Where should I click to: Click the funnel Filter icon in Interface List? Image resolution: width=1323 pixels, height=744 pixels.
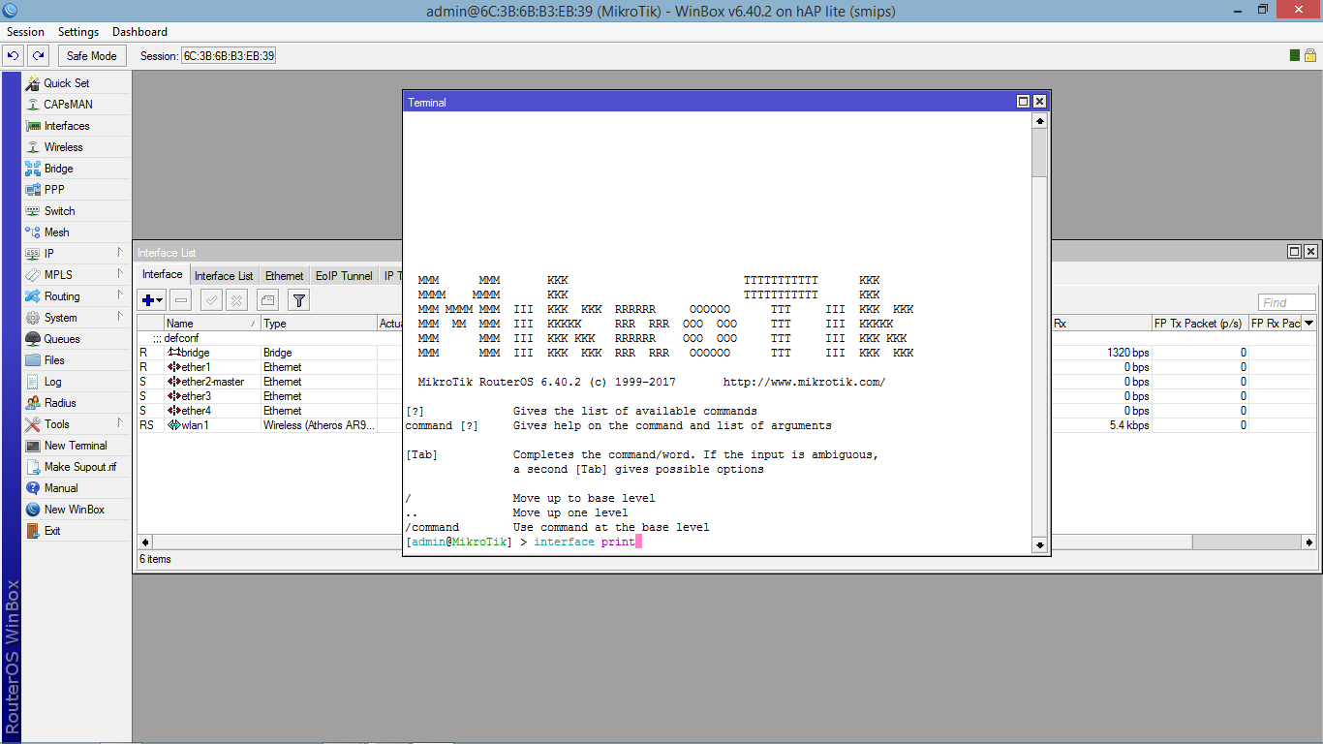tap(299, 300)
